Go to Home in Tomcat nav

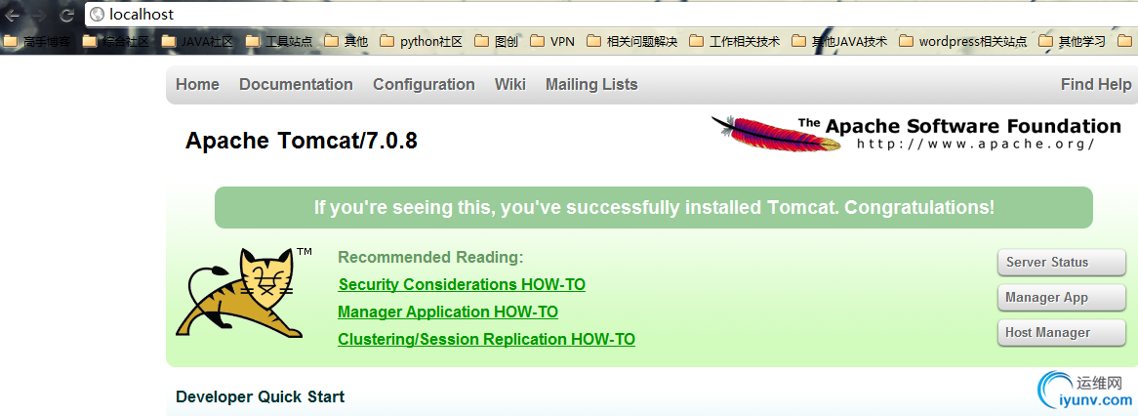point(197,84)
